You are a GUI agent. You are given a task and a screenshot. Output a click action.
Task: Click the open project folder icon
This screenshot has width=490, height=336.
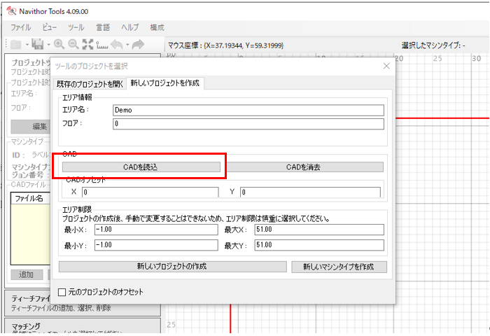tap(15, 44)
